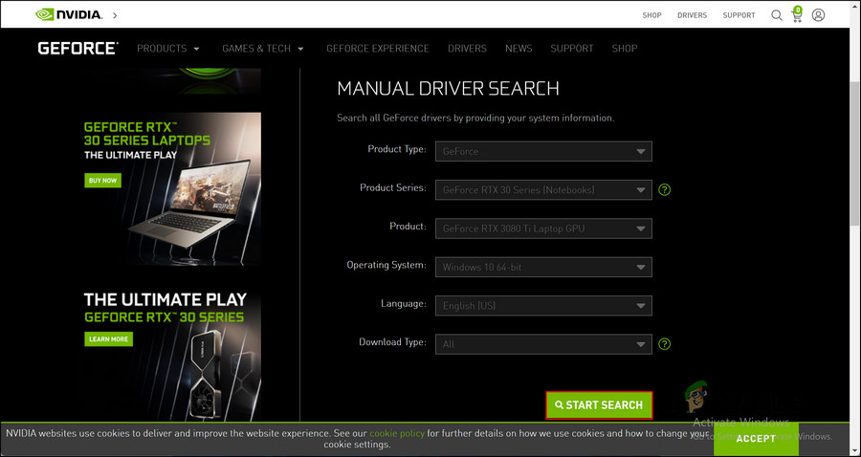Screen dimensions: 861x457
Task: Open the Language dropdown
Action: click(543, 306)
